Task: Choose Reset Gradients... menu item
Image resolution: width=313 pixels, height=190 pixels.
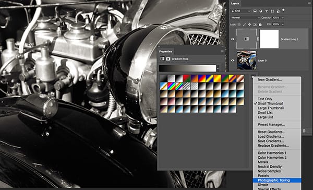Action: pos(271,132)
